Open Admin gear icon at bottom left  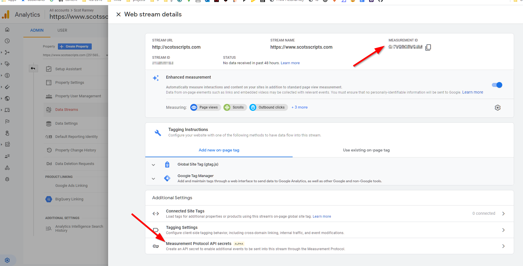tap(7, 260)
